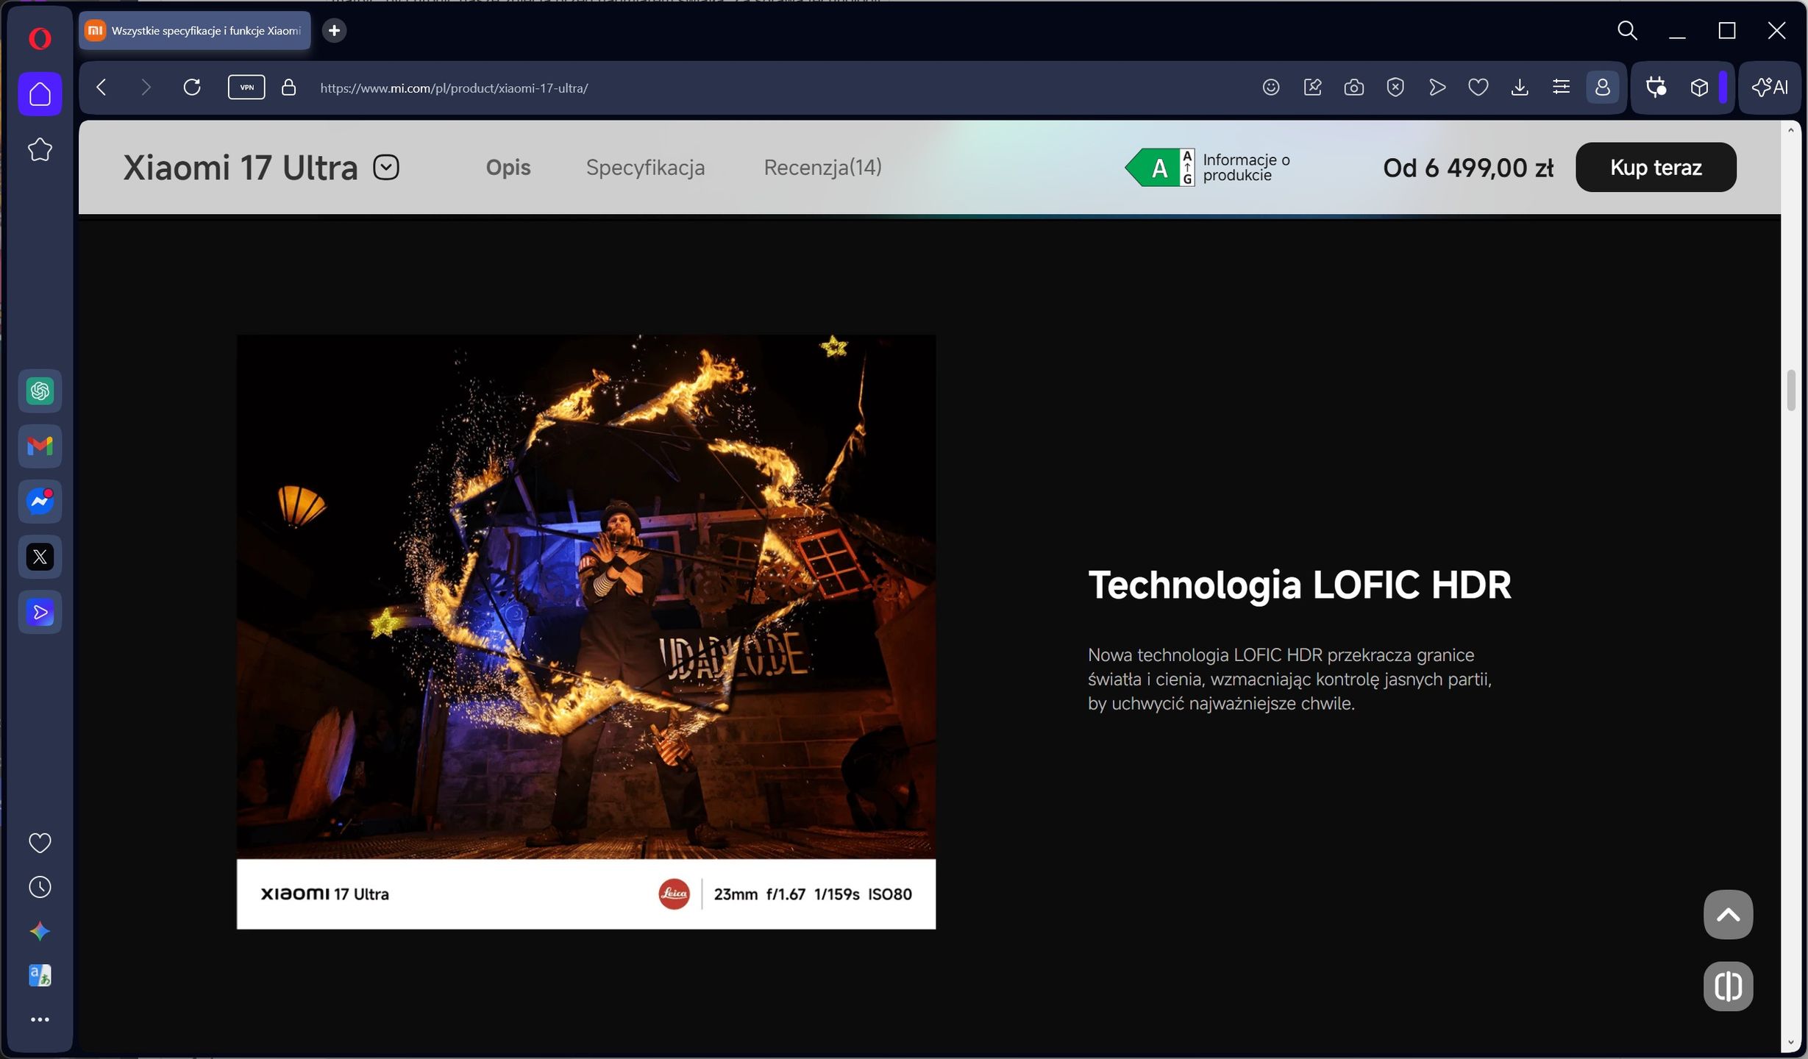The width and height of the screenshot is (1808, 1059).
Task: Click the price text Od 6 499,00 zł
Action: click(x=1468, y=168)
